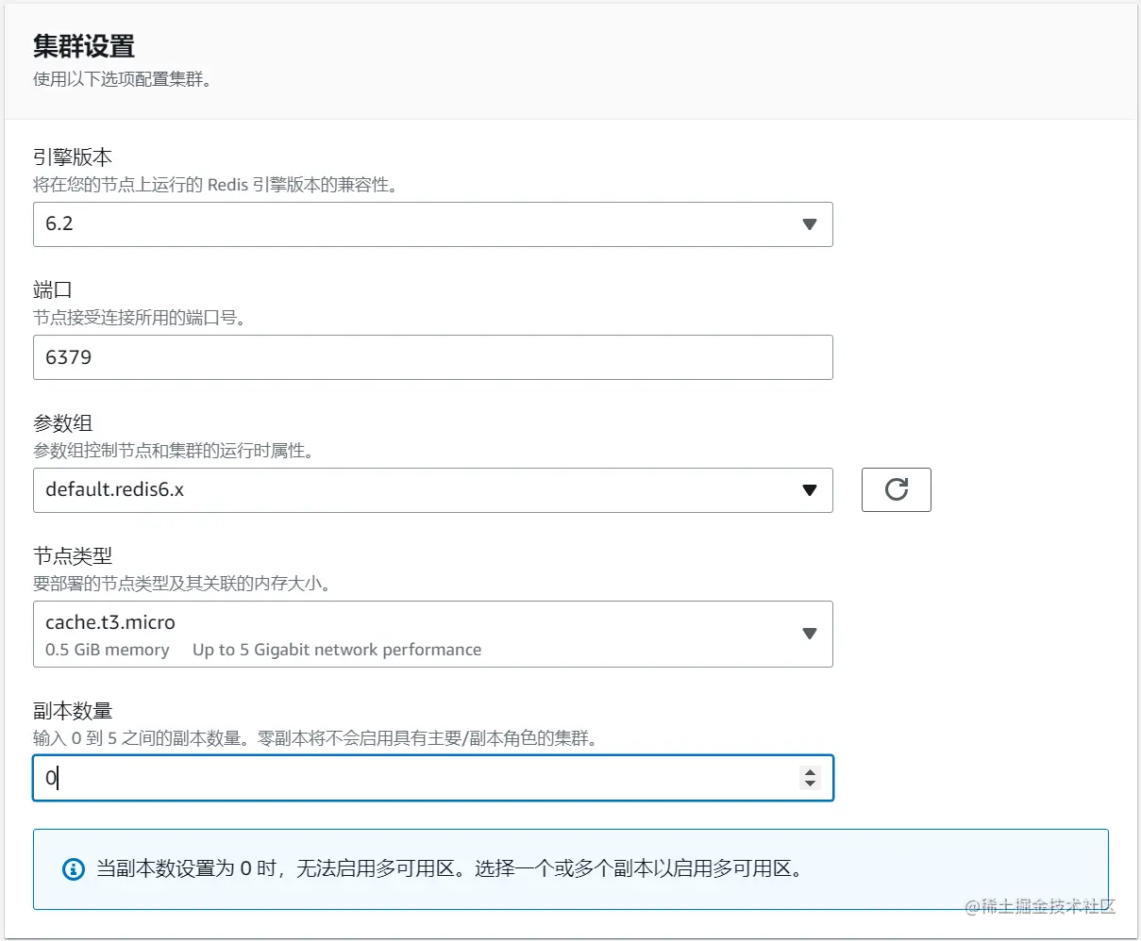Click the replica count input field

coord(432,778)
